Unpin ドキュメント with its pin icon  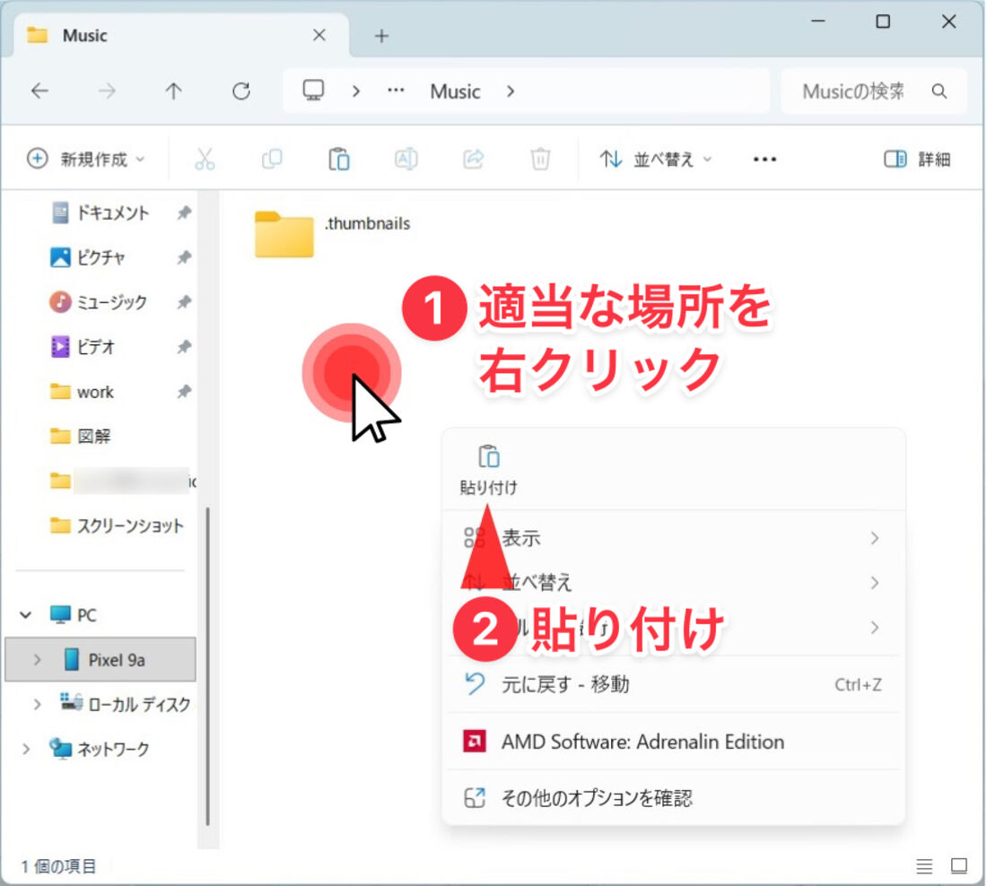pos(184,213)
